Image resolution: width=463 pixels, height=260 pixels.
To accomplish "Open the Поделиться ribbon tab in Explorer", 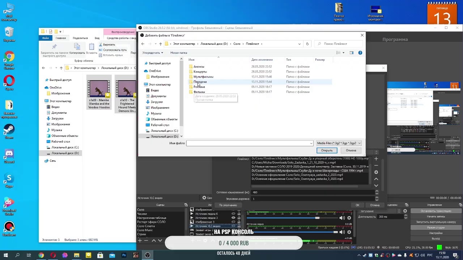I will pyautogui.click(x=80, y=38).
